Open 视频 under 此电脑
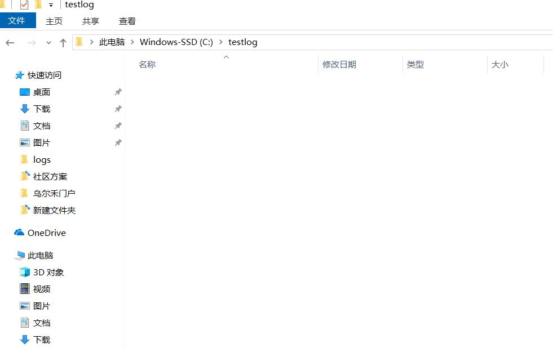Screen dimensions: 553x348 [42, 289]
